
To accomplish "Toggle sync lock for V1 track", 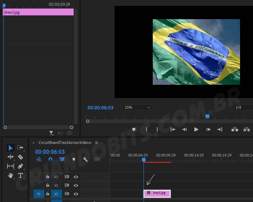I will [x=66, y=193].
